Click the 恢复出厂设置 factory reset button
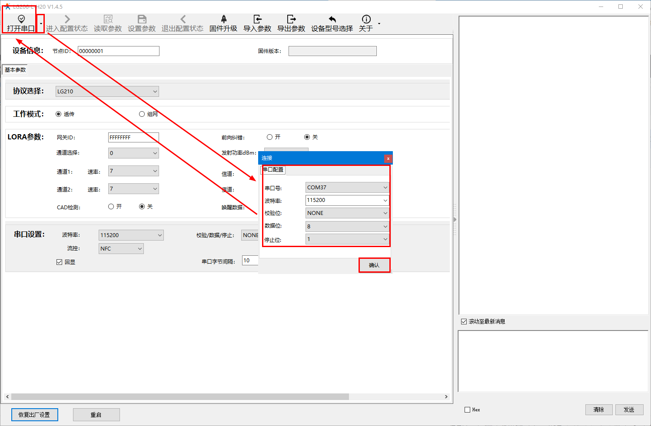 [x=34, y=415]
